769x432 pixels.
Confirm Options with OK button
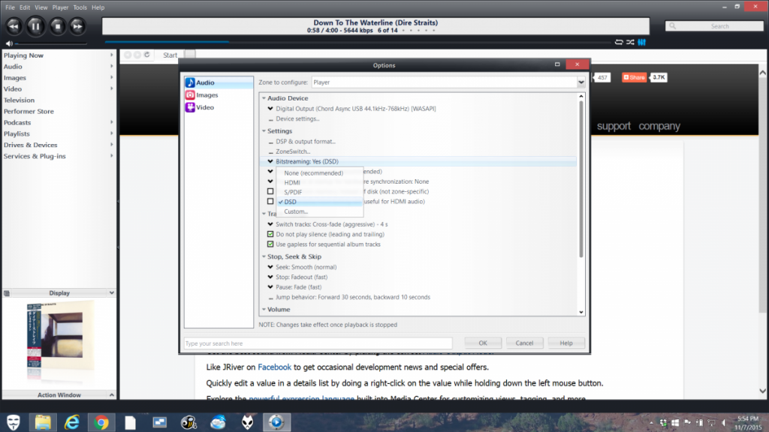[483, 343]
